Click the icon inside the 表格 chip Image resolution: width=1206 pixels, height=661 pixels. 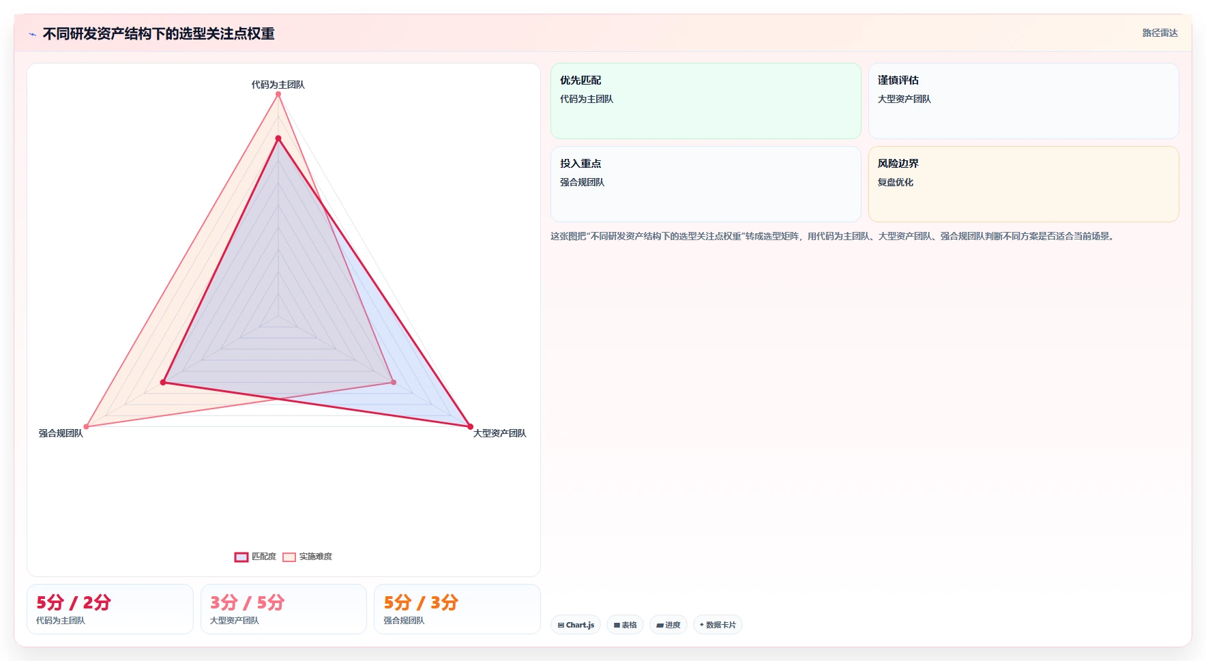tap(617, 625)
